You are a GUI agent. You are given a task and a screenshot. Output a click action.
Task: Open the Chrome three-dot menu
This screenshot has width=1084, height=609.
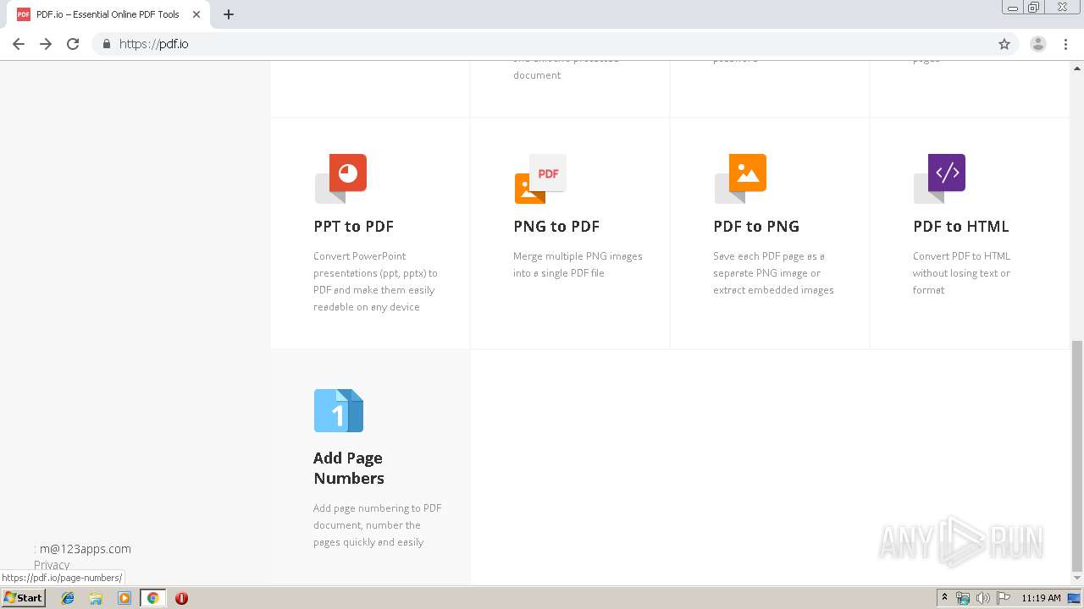click(1066, 44)
